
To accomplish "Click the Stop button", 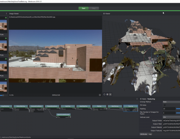I will click(x=94, y=8).
